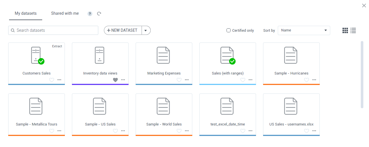Click the New Dataset button
Screen dimensions: 369x147
(123, 30)
